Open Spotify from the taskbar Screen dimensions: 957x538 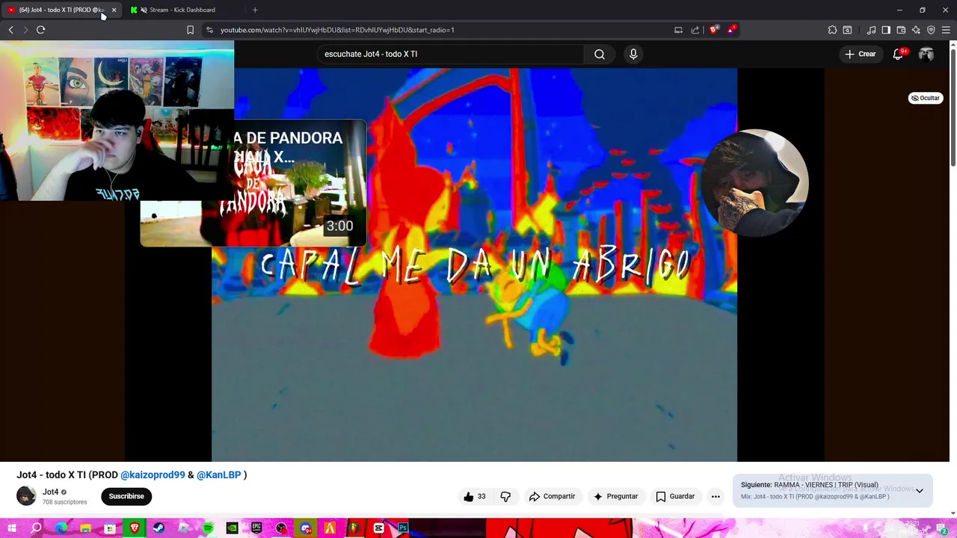point(208,528)
